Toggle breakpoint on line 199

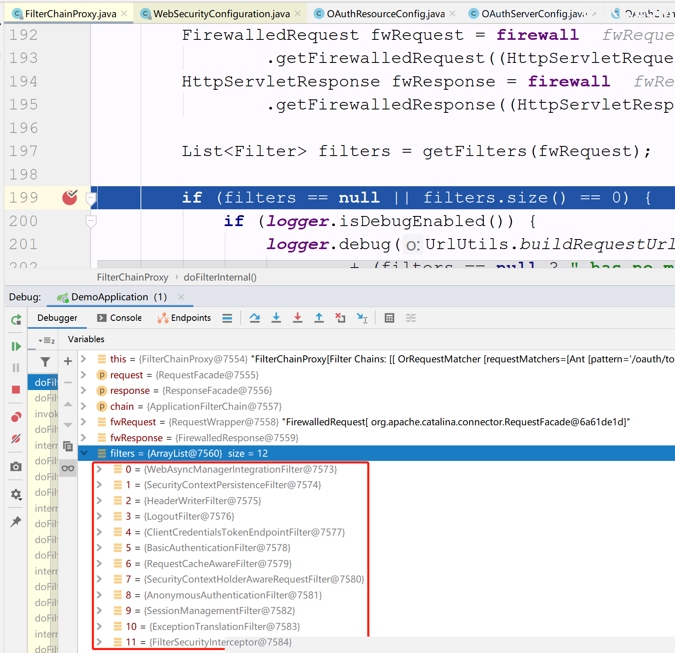click(x=70, y=197)
